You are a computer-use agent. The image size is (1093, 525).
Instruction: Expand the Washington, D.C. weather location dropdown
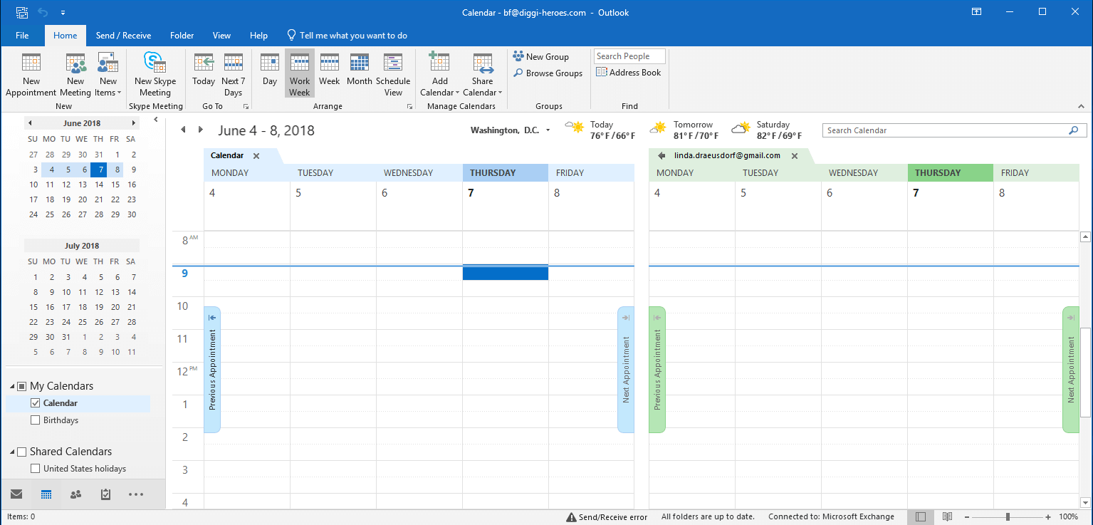(548, 130)
